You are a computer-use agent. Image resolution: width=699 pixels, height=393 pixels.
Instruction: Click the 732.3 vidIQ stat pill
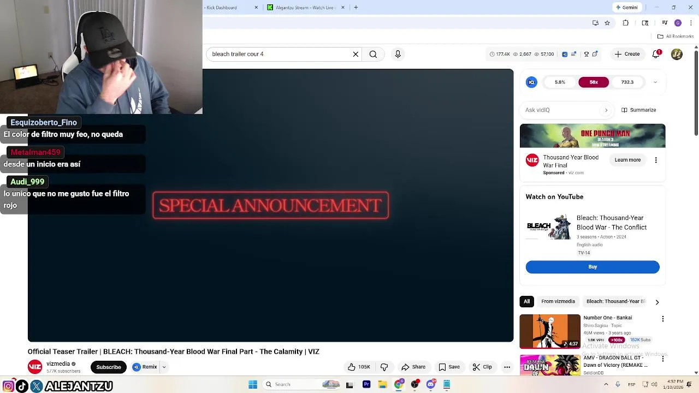click(627, 82)
